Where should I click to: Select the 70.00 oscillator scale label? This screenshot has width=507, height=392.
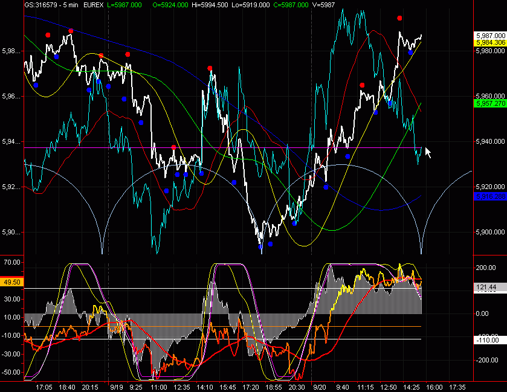(x=12, y=262)
